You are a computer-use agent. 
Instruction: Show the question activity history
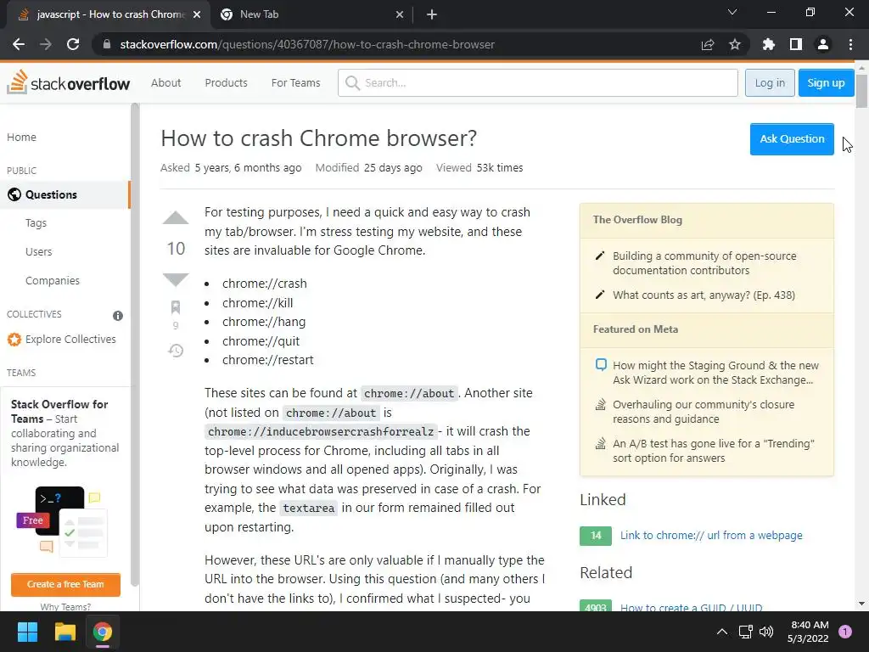pyautogui.click(x=176, y=351)
